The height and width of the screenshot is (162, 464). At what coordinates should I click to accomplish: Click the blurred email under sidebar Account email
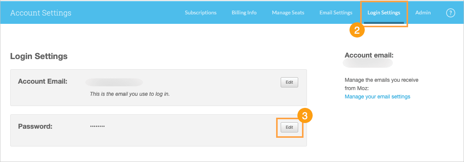[368, 64]
